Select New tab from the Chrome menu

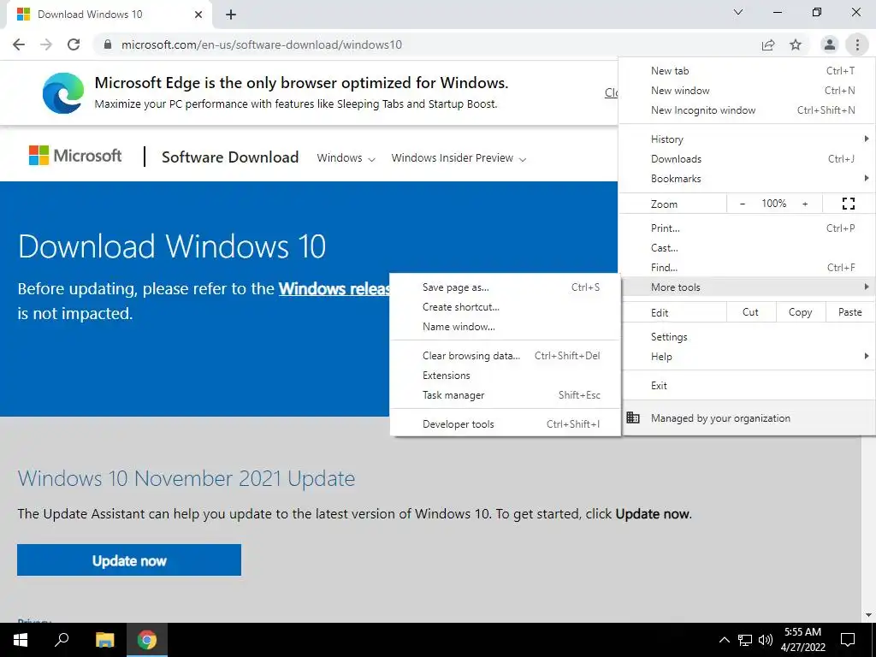[x=747, y=71]
